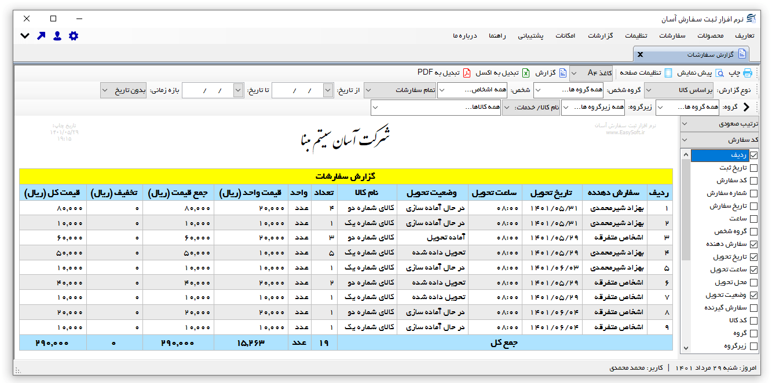Click the جمع کل total row label
Viewport: 772px width, 383px height.
(x=504, y=343)
